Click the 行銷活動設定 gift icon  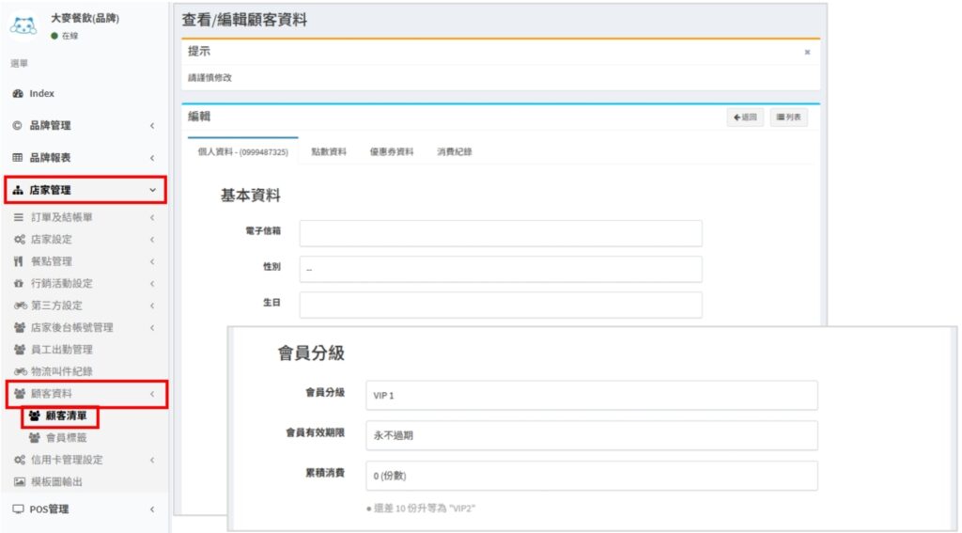point(18,284)
